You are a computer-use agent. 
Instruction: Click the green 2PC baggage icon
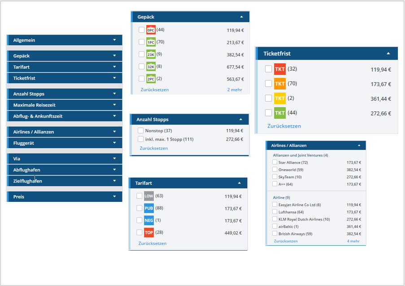point(151,79)
